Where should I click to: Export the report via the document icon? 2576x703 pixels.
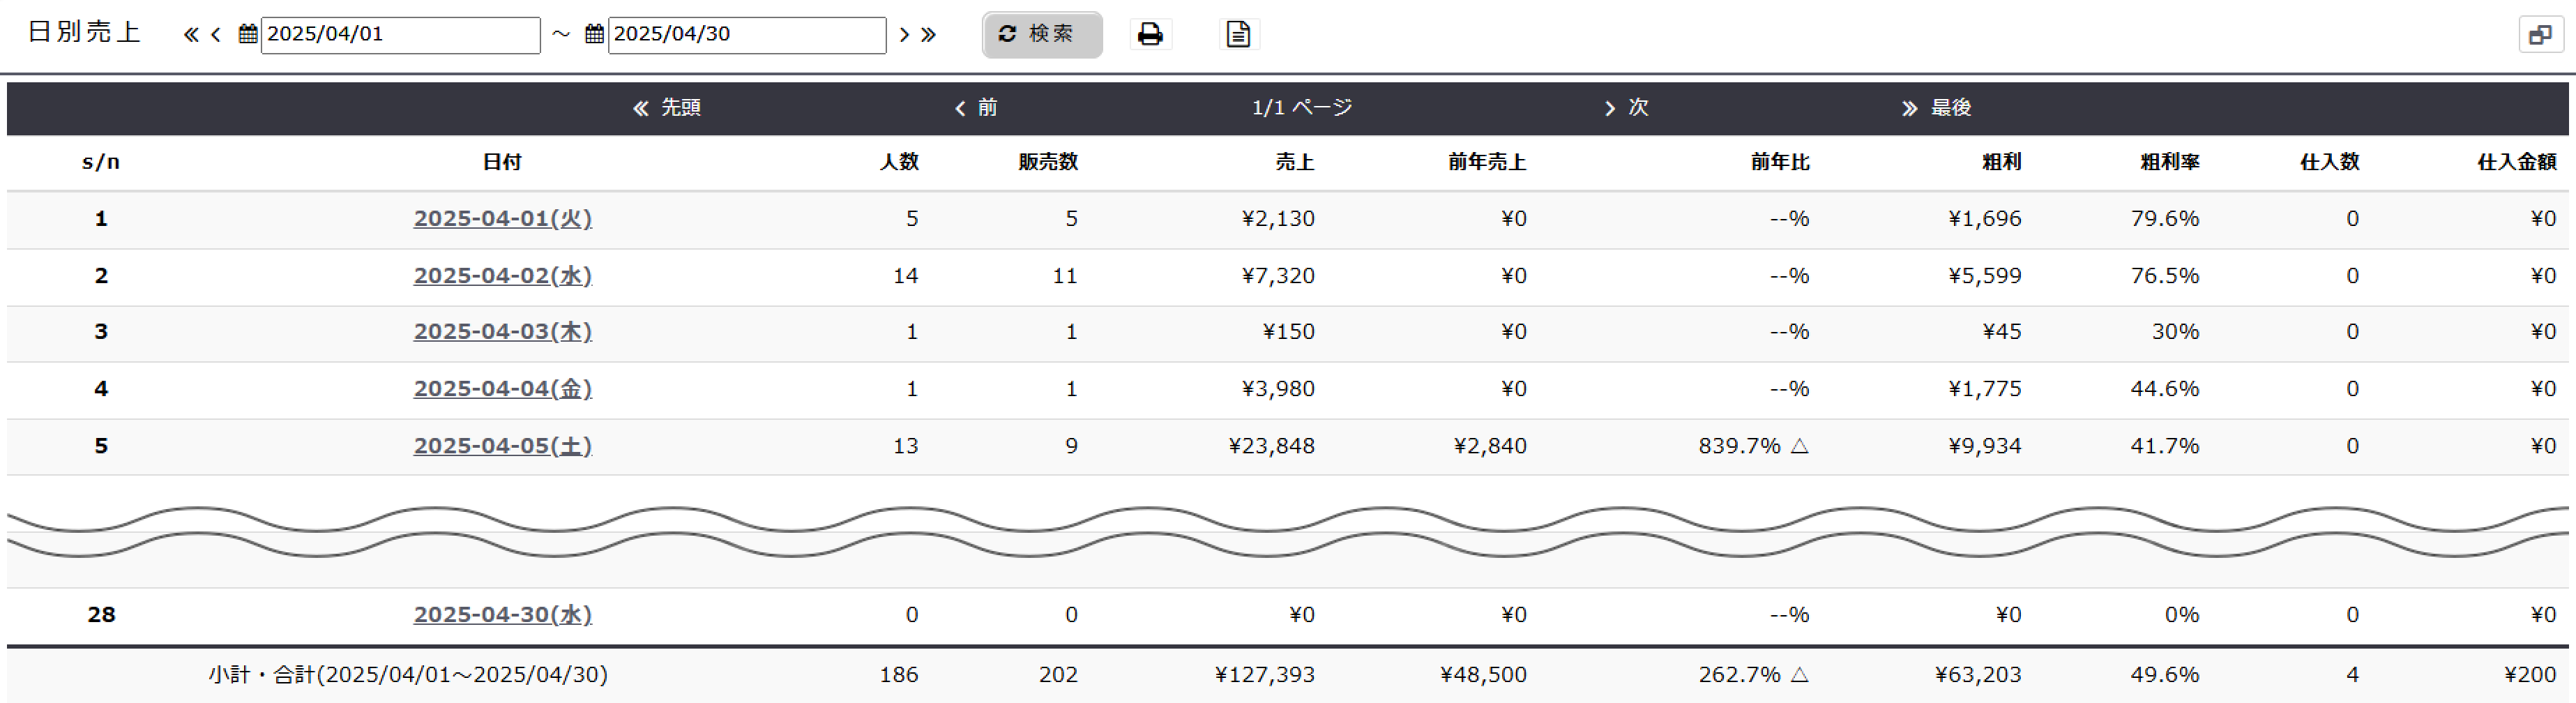click(x=1238, y=33)
